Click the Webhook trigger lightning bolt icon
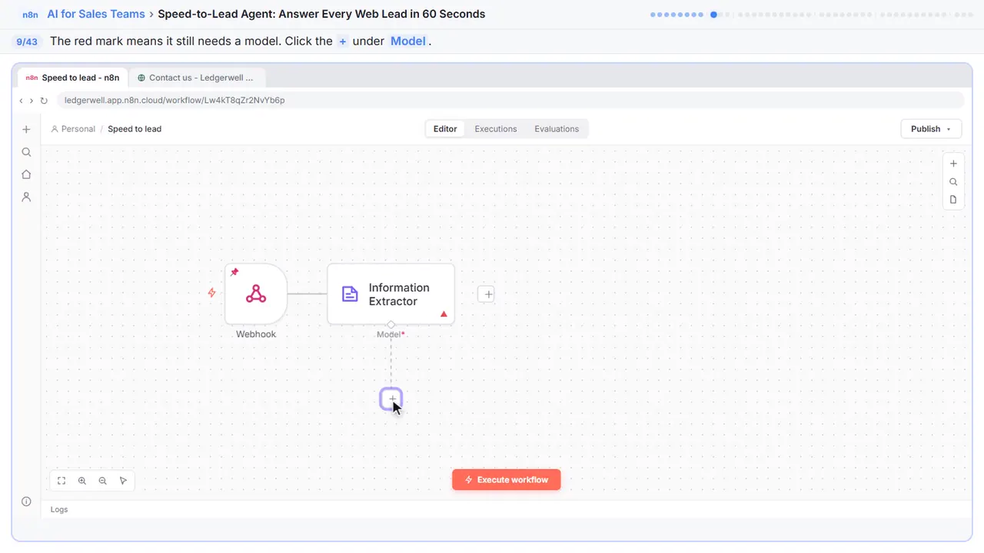Image resolution: width=984 pixels, height=553 pixels. pos(212,293)
